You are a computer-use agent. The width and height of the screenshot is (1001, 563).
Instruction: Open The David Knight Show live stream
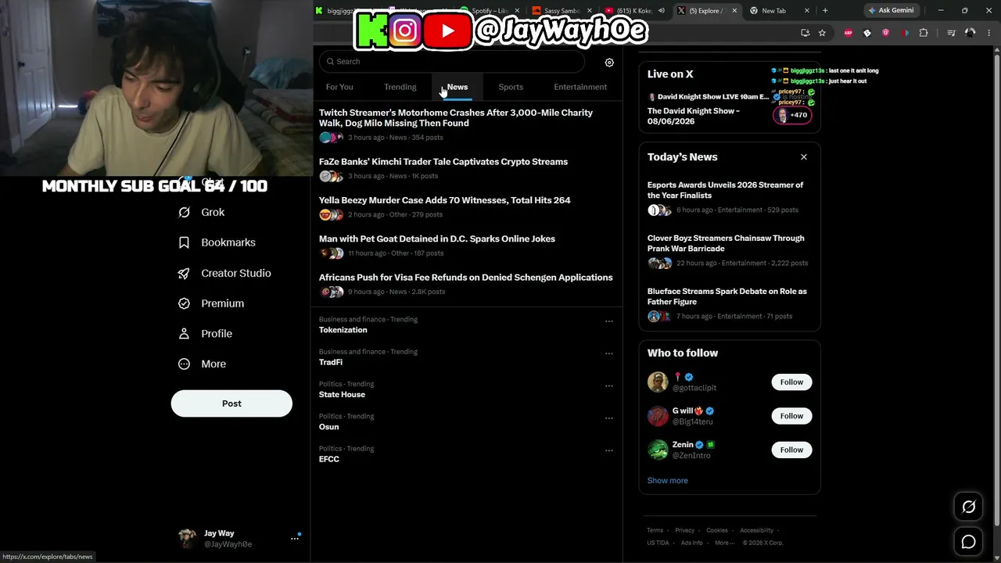(x=694, y=116)
